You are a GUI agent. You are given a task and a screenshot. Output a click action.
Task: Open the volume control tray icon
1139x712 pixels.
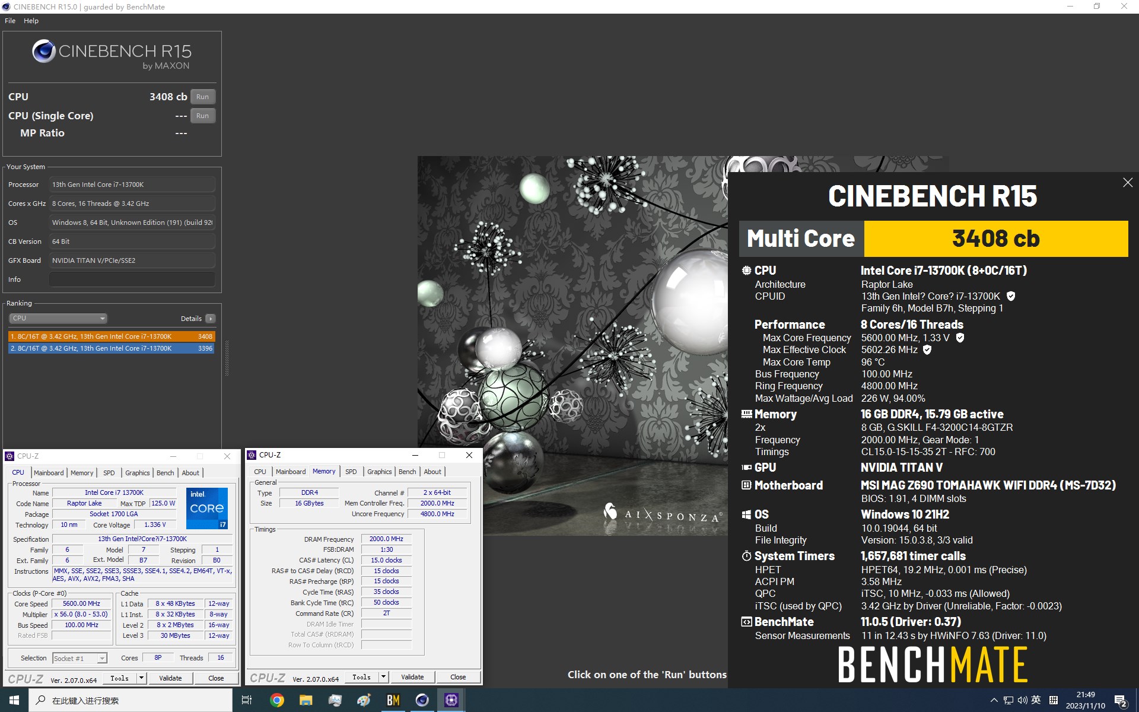click(1022, 700)
